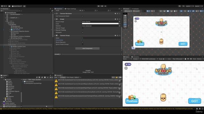The width and height of the screenshot is (204, 114).
Task: Toggle the Blocks Raycasts checkbox
Action: tap(83, 42)
